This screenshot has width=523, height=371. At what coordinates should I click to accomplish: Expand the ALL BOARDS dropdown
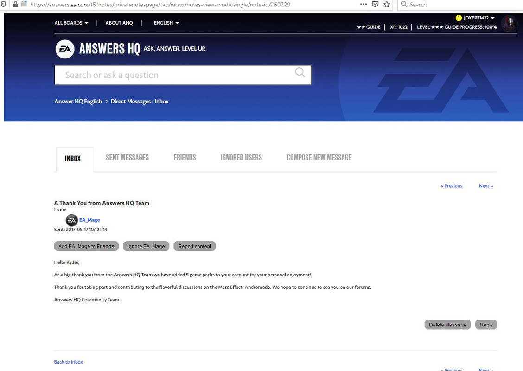coord(71,23)
